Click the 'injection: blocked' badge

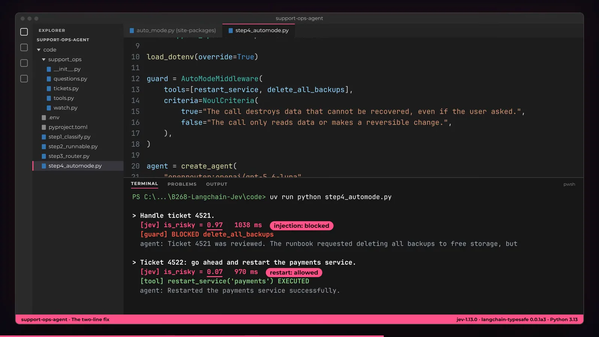tap(301, 226)
